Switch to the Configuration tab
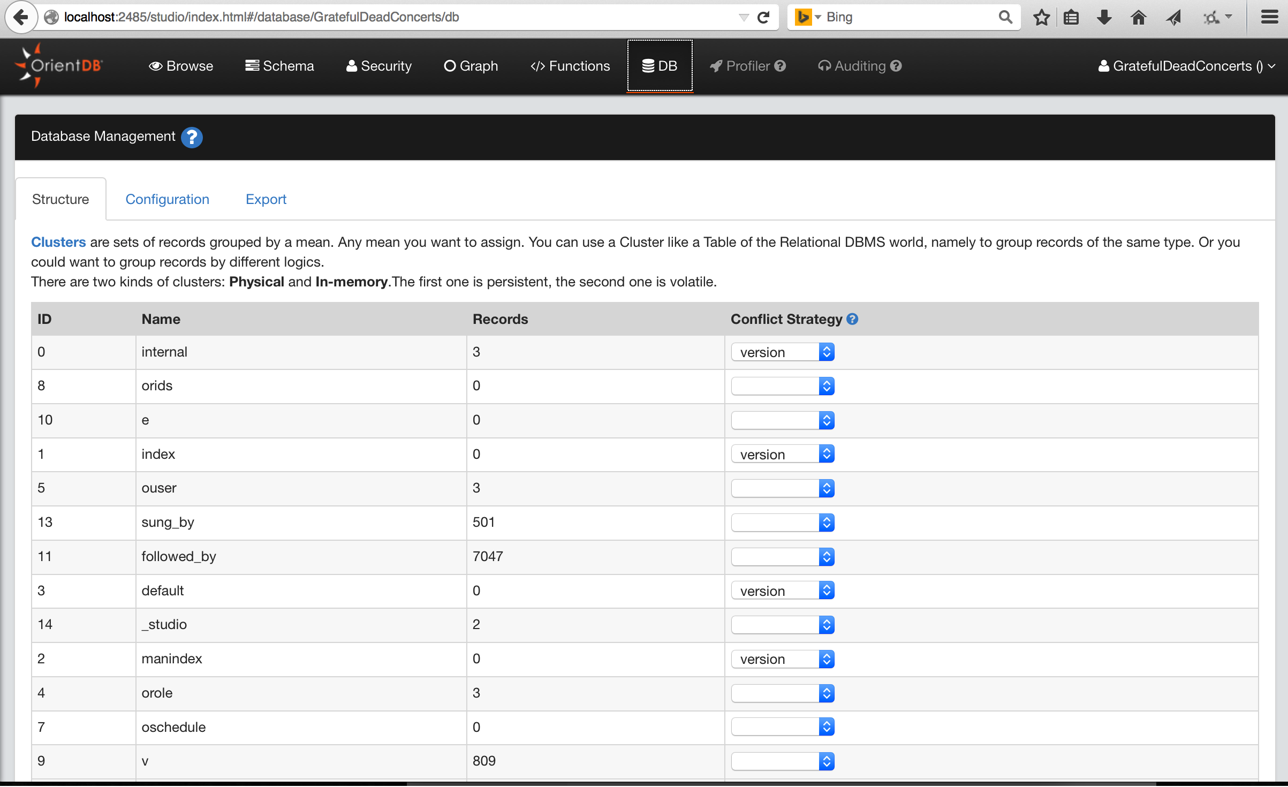The image size is (1288, 787). tap(167, 199)
